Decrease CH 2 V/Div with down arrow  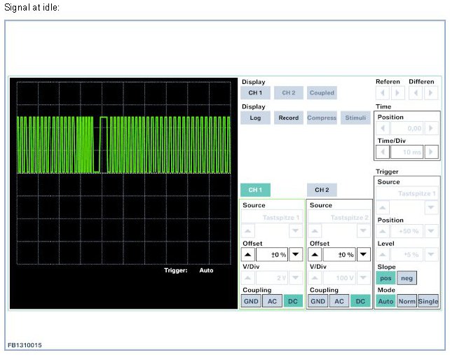tap(363, 278)
